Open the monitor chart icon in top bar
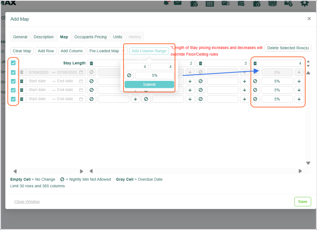Viewport: 317px width, 230px height. [x=273, y=3]
